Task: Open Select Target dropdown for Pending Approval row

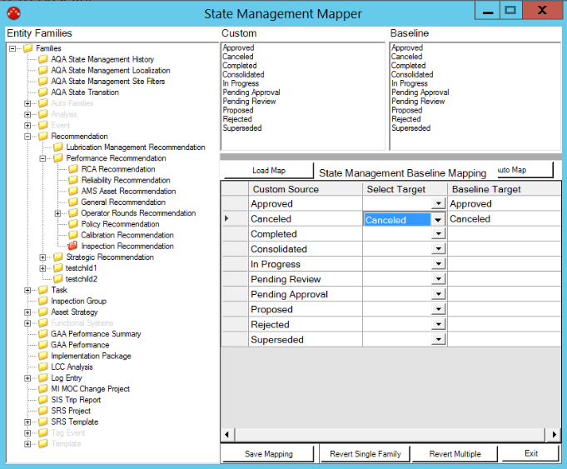Action: pos(438,294)
